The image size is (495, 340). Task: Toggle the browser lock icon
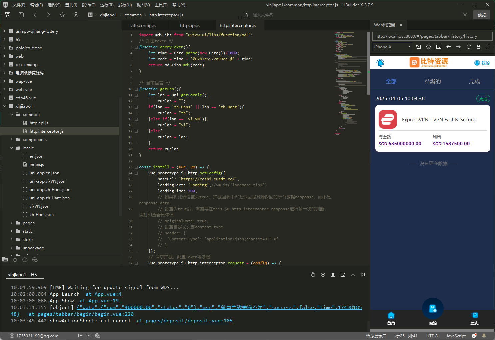479,47
